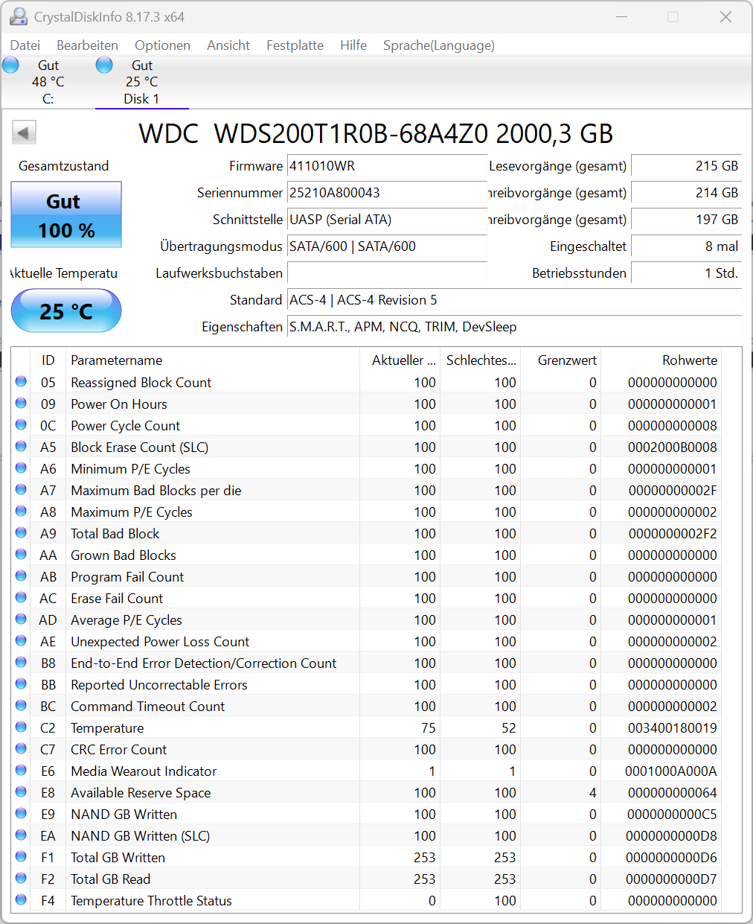Select the NAND GB Written row text
Image resolution: width=753 pixels, height=924 pixels.
pos(124,815)
